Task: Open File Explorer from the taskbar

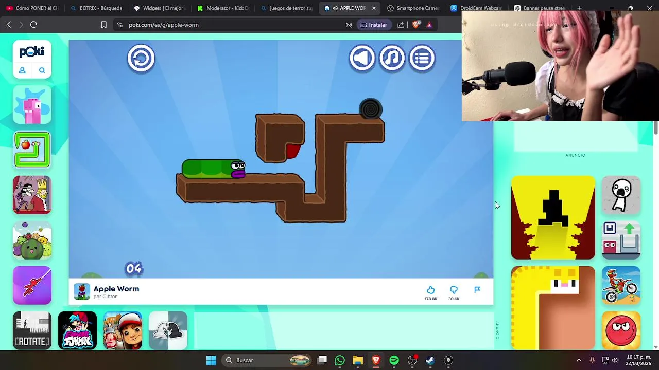Action: click(358, 360)
